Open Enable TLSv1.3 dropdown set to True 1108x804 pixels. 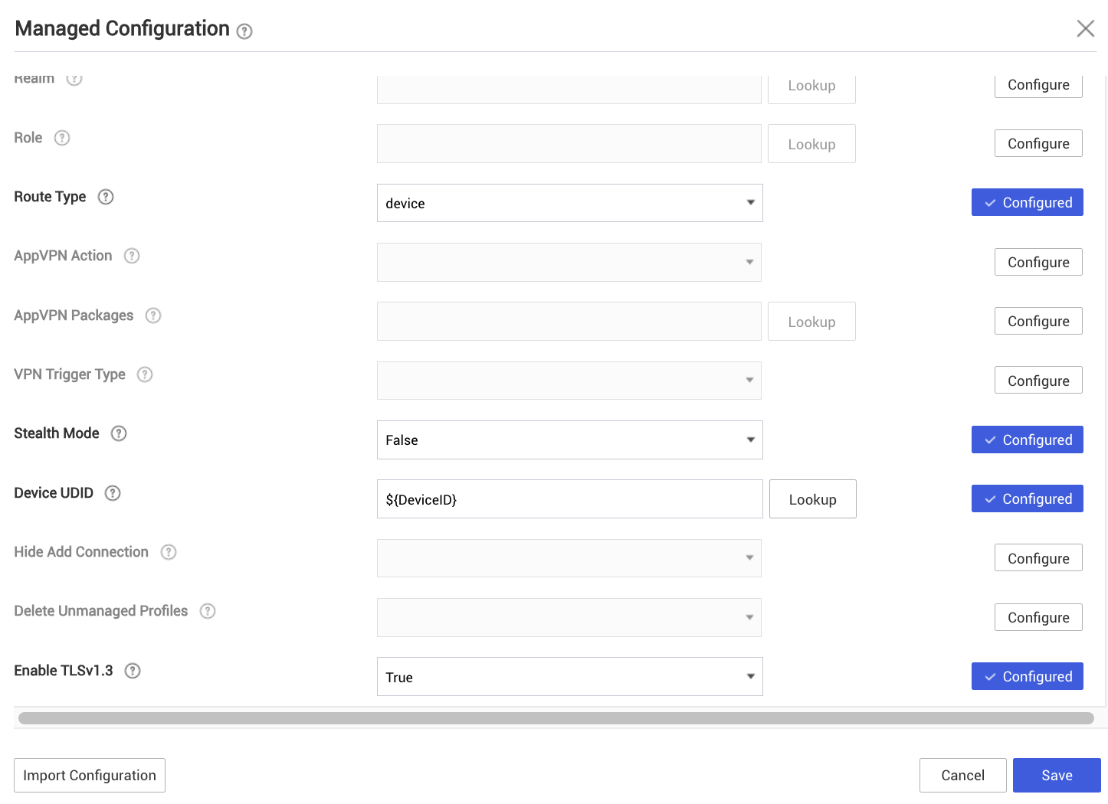569,677
